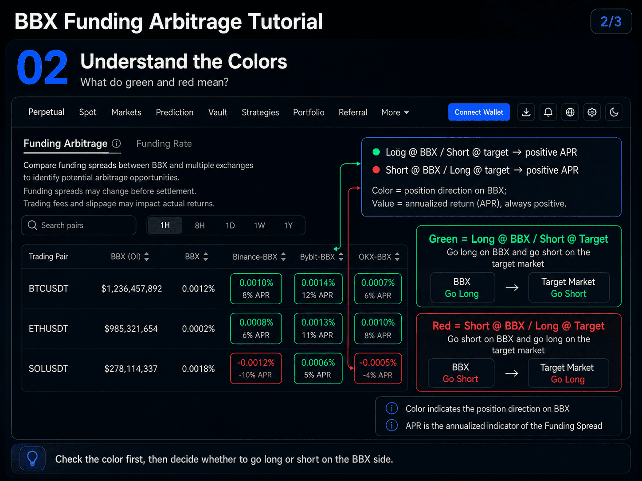Click the Trading Pair column header

click(48, 256)
